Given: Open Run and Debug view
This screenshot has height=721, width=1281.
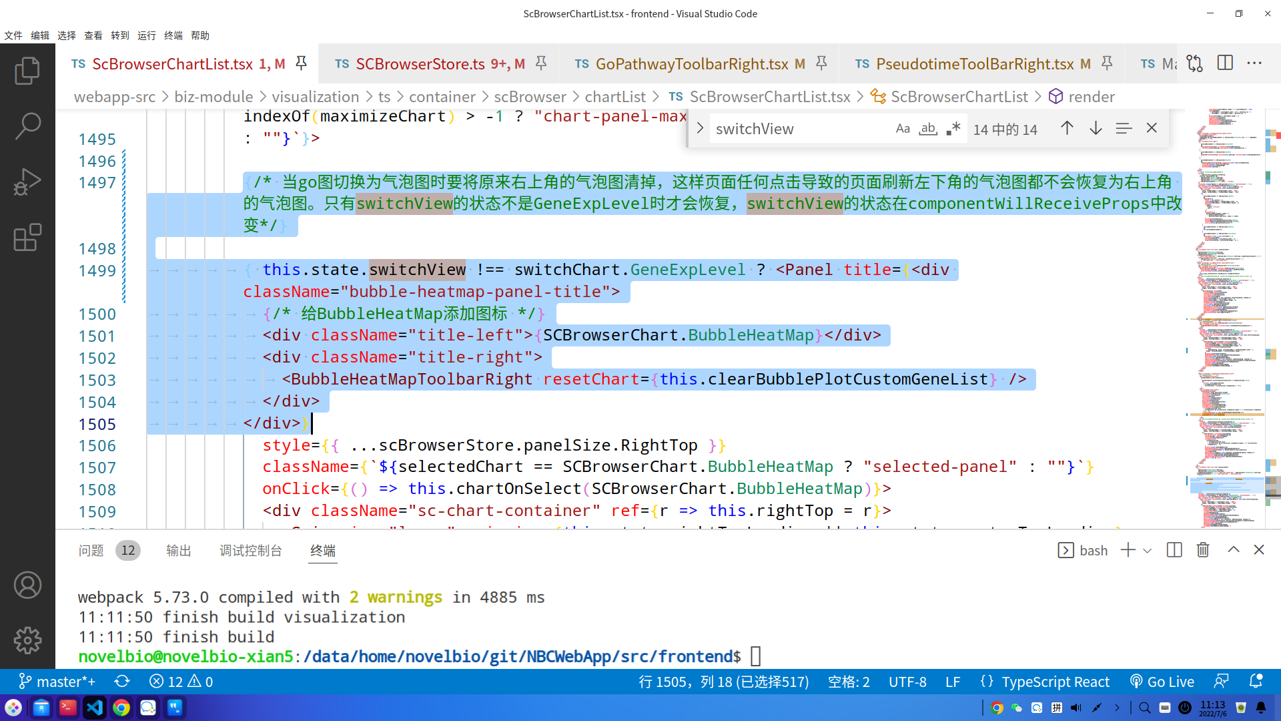Looking at the screenshot, I should 27,182.
